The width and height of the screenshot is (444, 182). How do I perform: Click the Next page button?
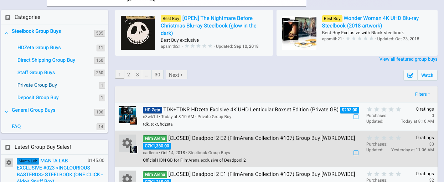click(x=176, y=75)
